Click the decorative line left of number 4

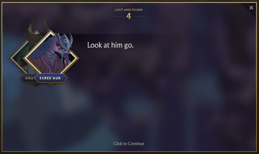116,16
